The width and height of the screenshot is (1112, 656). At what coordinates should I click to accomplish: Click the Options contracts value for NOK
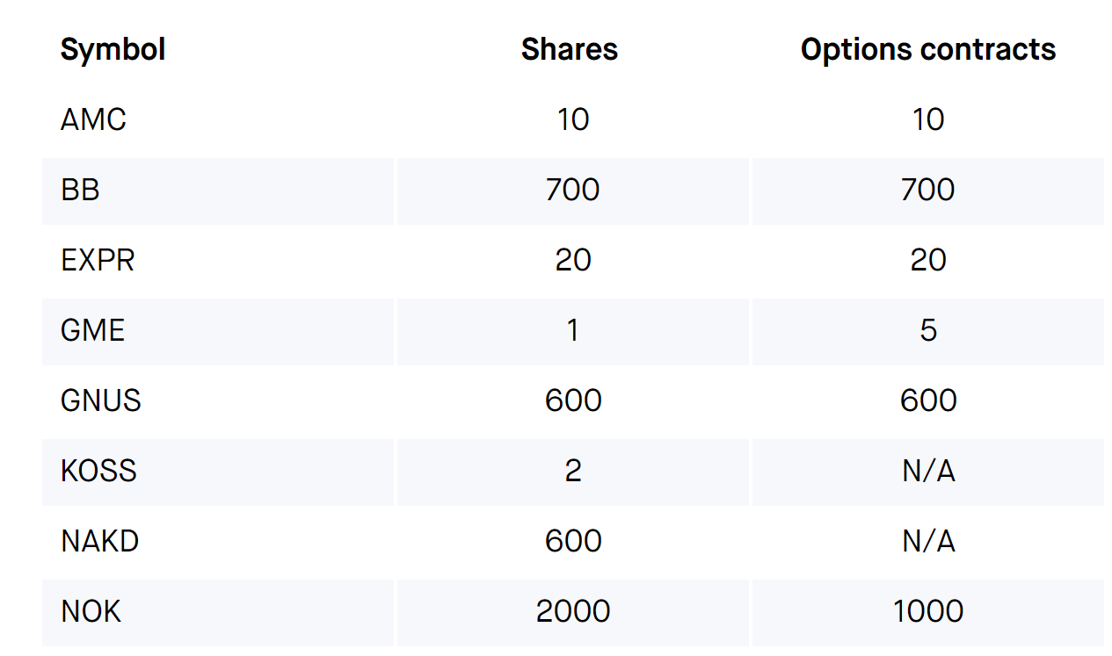tap(928, 611)
